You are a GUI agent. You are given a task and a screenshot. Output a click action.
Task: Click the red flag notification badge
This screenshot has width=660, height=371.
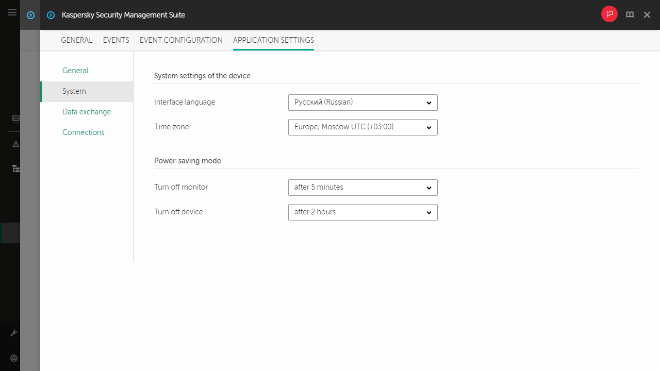(609, 14)
